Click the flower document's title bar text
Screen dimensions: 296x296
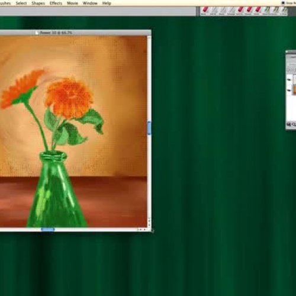[x=56, y=33]
